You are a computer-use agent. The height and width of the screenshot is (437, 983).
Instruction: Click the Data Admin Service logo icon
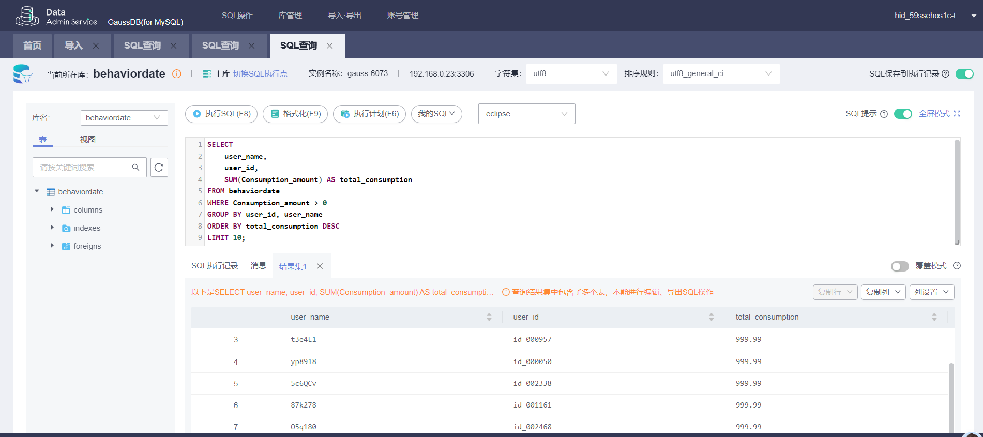pyautogui.click(x=27, y=16)
